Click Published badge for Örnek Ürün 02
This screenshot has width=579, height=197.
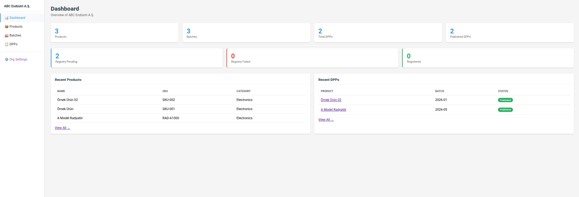tap(505, 100)
